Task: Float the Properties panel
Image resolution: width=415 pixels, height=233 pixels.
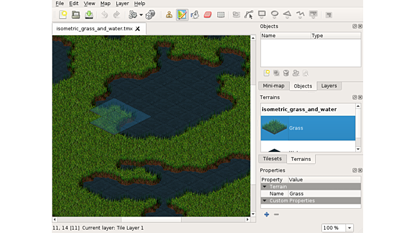Action: click(355, 171)
